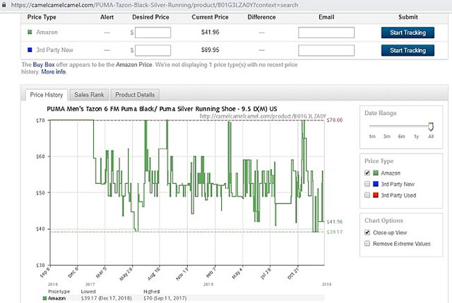Click the 3rd Party New desired price field
The height and width of the screenshot is (303, 452).
153,50
